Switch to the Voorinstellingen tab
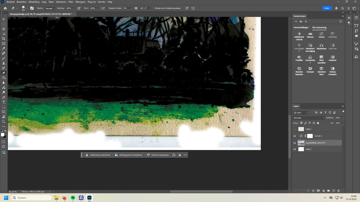 click(301, 28)
